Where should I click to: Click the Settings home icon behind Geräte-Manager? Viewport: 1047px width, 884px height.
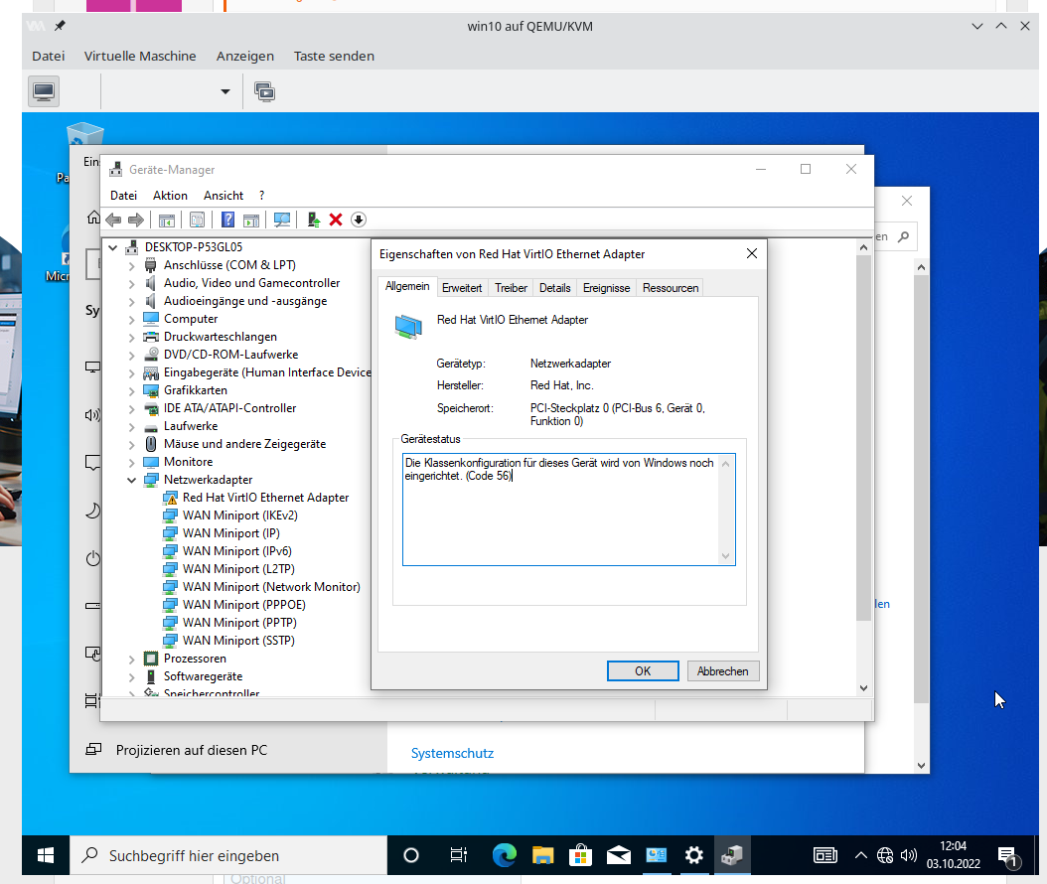[x=93, y=218]
